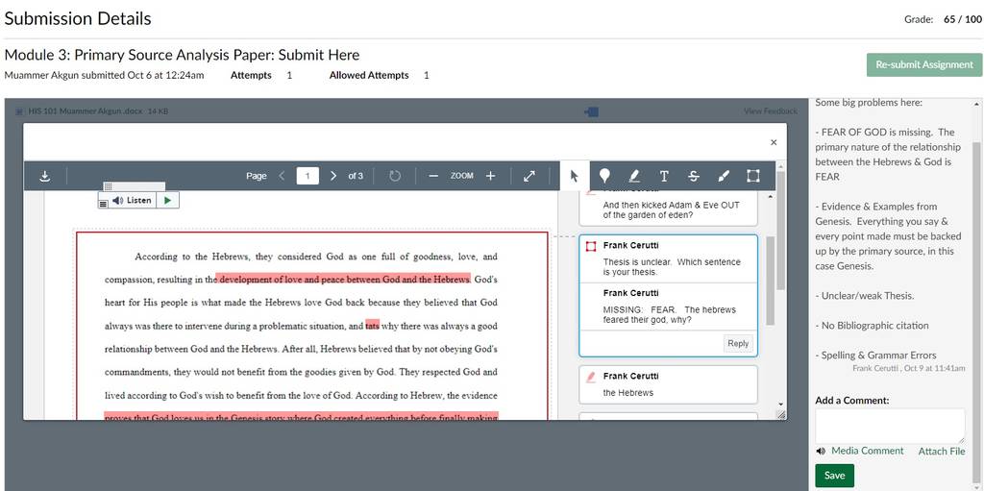The image size is (984, 491).
Task: Play the Listen read-aloud audio
Action: [167, 200]
